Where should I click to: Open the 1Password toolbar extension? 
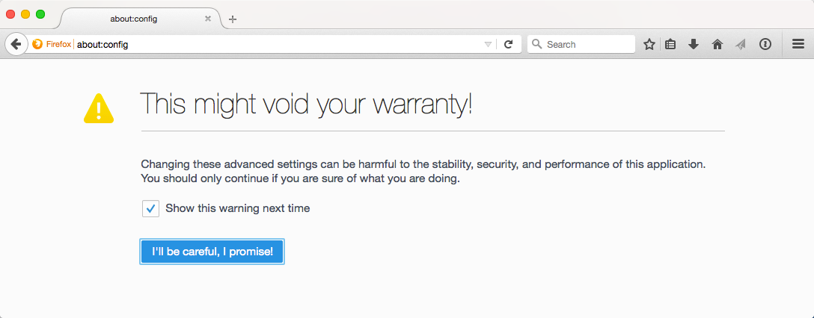pos(765,45)
